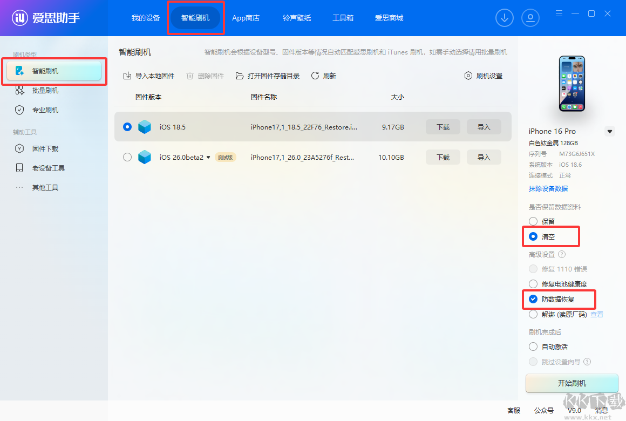Choose 清空 to erase data
626x421 pixels.
[533, 236]
